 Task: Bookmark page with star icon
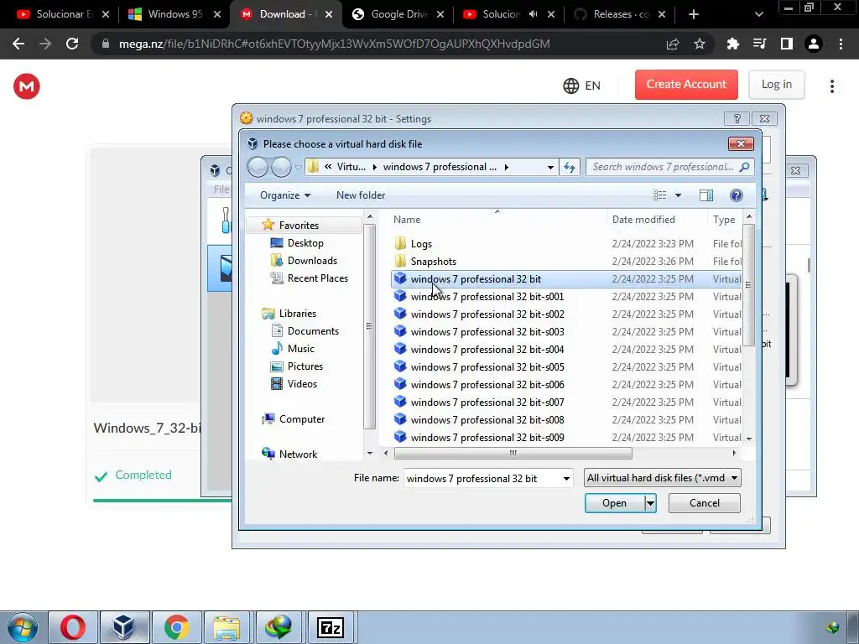point(699,44)
